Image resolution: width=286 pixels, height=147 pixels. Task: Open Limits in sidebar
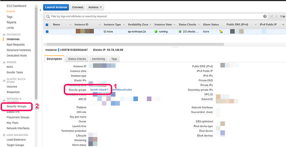pos(10,28)
